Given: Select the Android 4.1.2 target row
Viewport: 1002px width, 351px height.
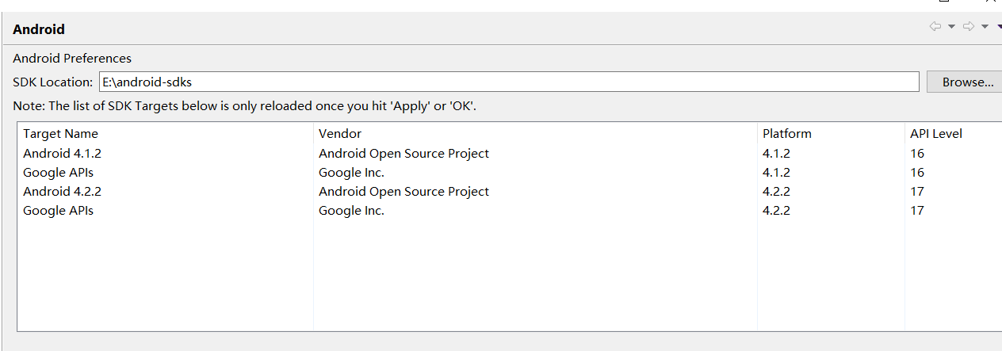Looking at the screenshot, I should 63,153.
